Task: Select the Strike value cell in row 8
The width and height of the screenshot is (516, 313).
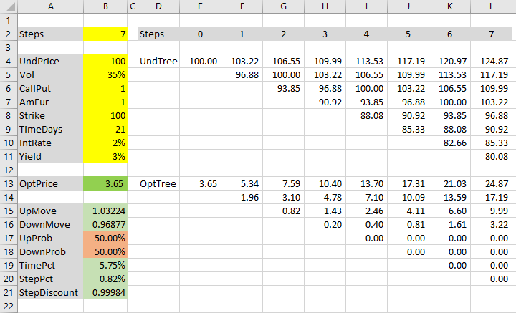Action: (x=105, y=115)
